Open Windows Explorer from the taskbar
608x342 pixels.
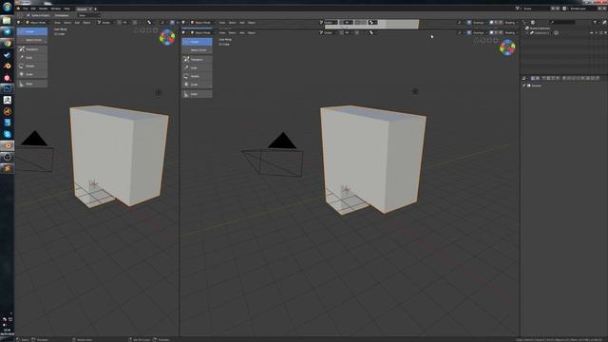click(7, 20)
